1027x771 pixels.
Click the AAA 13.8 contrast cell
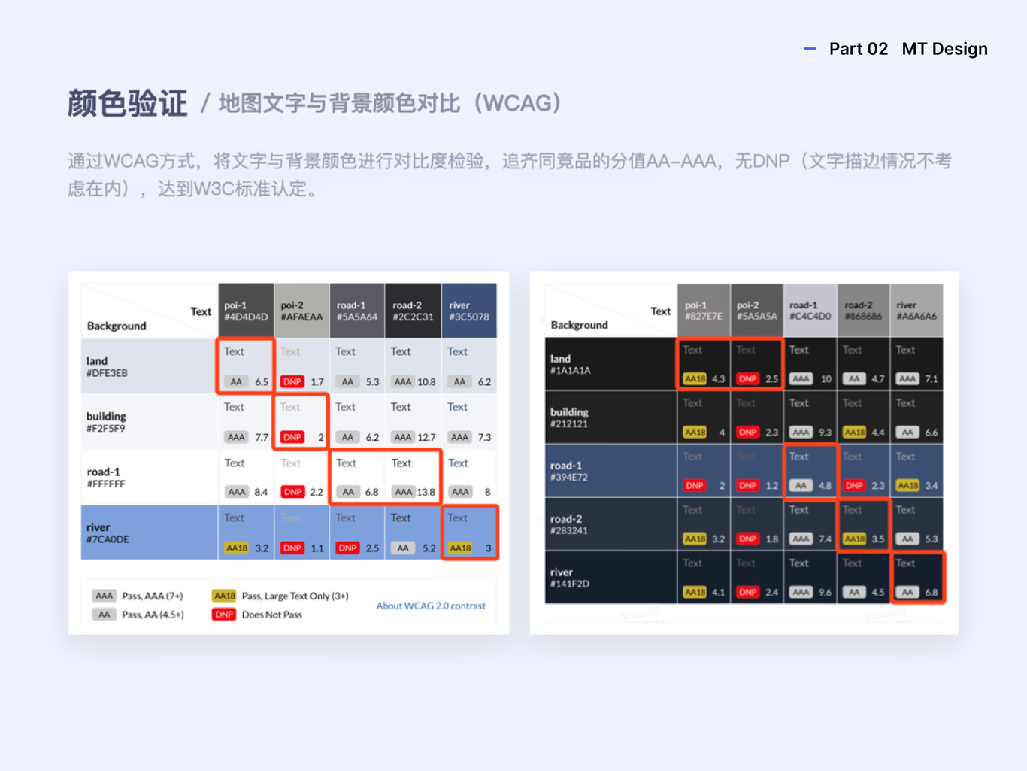413,478
